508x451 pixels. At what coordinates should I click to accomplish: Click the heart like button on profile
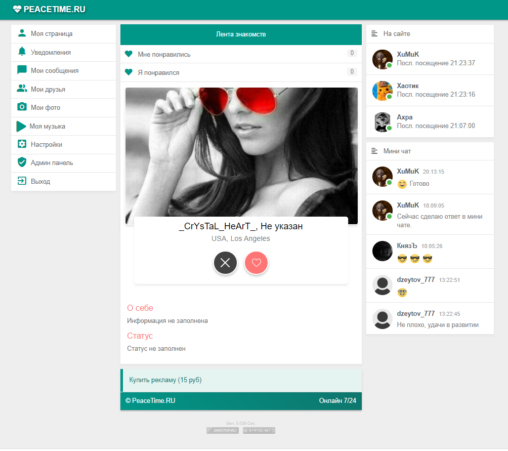tap(256, 263)
